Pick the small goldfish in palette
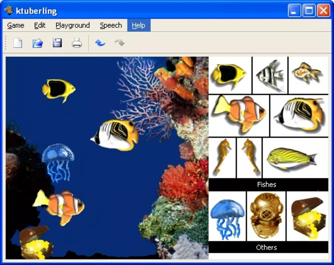This screenshot has width=334, height=265. (x=307, y=73)
